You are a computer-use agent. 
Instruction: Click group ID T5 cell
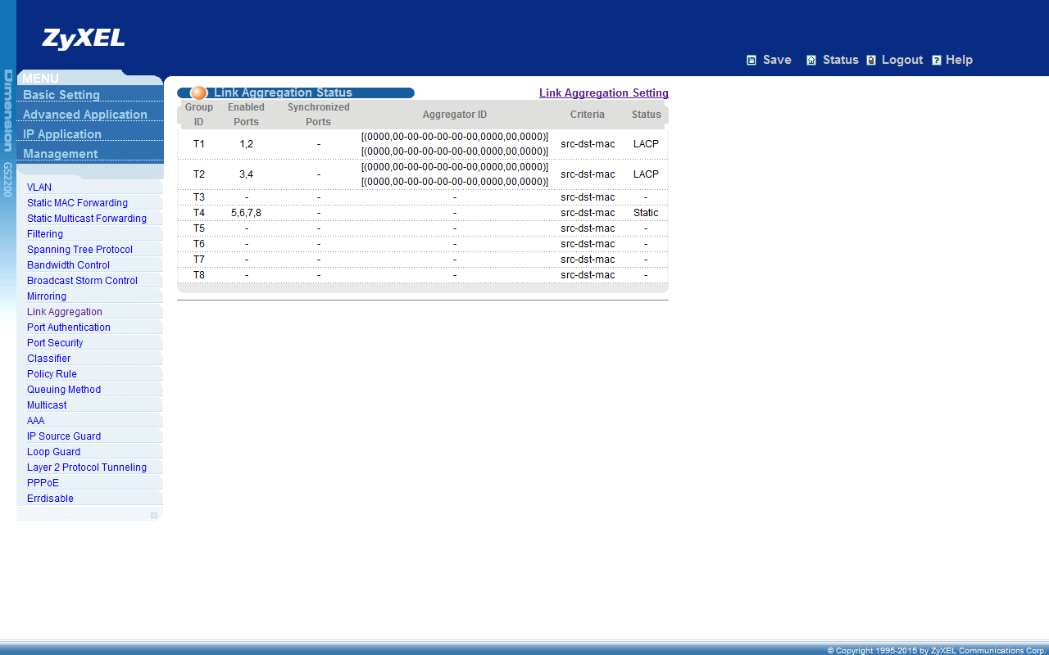pyautogui.click(x=199, y=228)
